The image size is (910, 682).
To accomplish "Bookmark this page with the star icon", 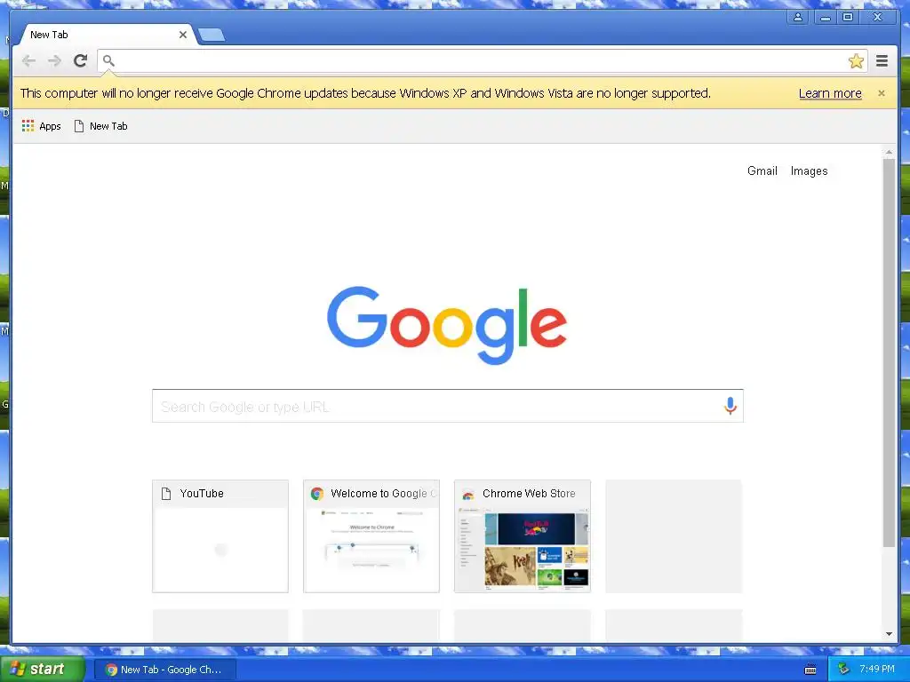I will 856,61.
